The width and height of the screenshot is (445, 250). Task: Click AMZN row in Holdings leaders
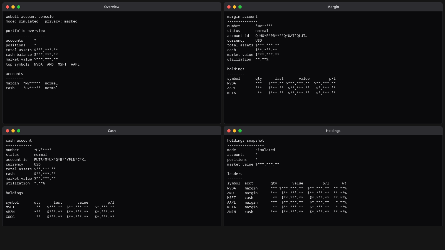287,212
